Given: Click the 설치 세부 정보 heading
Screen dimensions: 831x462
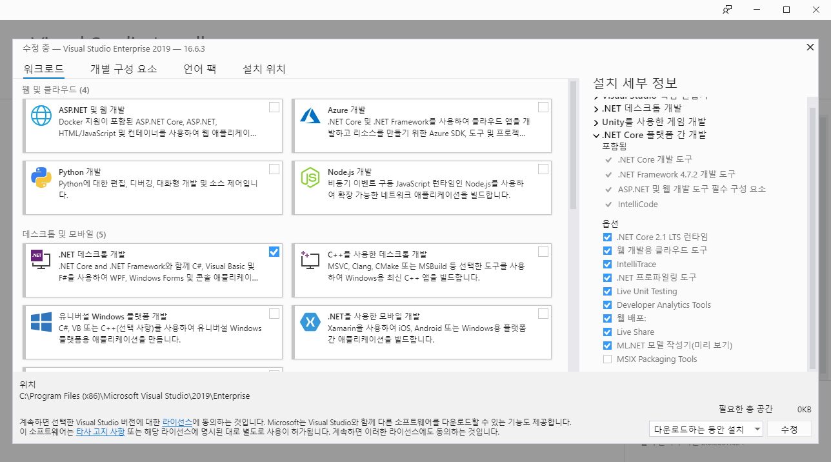Looking at the screenshot, I should (635, 83).
